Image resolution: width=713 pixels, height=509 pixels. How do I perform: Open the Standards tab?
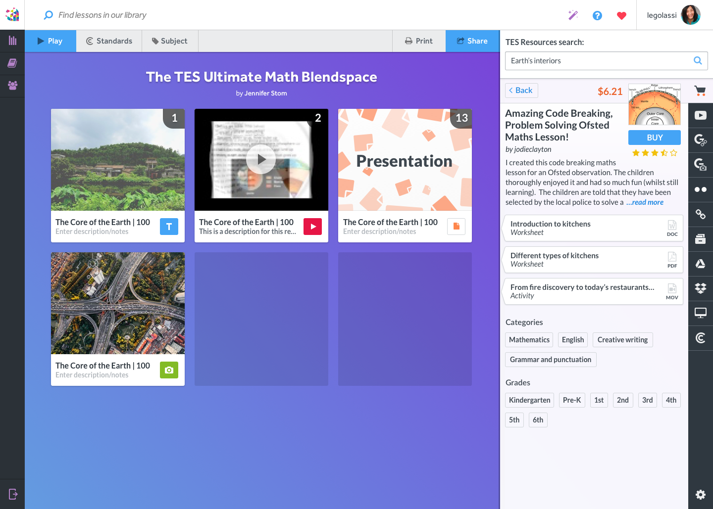coord(109,41)
